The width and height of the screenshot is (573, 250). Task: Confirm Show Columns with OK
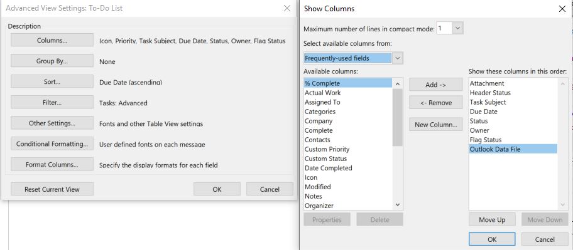pyautogui.click(x=492, y=239)
